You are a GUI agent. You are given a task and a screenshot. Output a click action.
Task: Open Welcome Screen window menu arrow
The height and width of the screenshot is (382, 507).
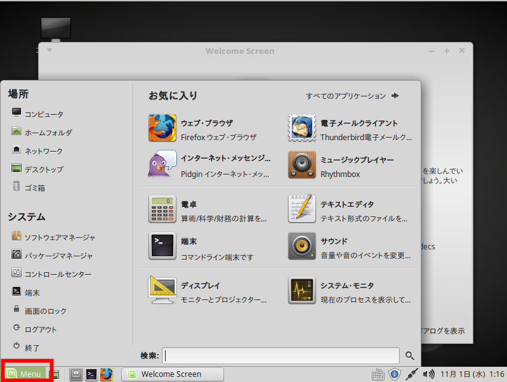click(49, 50)
